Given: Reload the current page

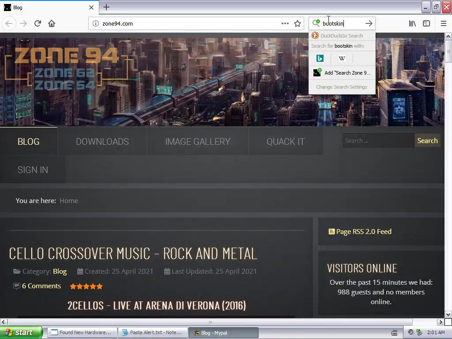Looking at the screenshot, I should [38, 23].
